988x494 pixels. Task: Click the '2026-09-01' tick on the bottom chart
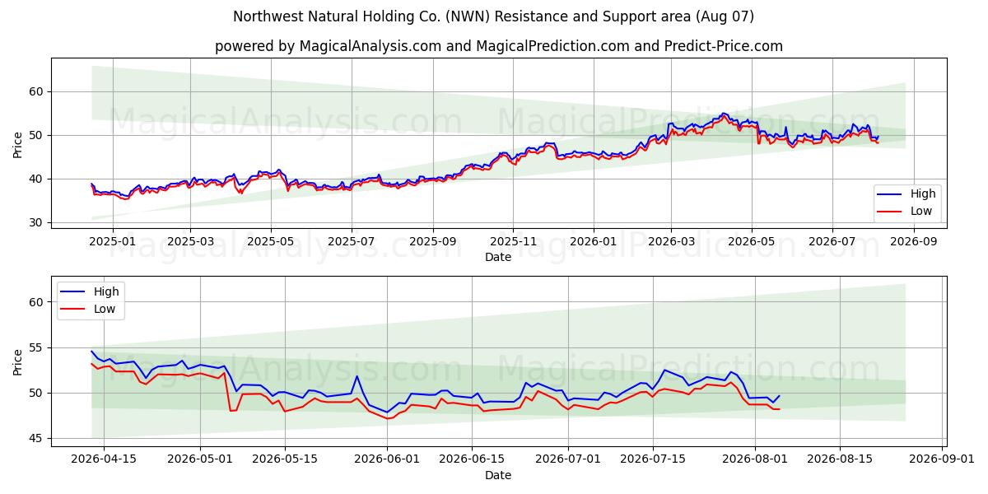pyautogui.click(x=942, y=460)
